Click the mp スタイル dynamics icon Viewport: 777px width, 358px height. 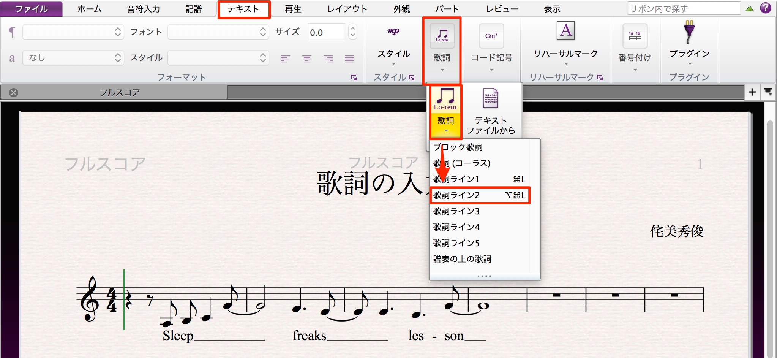pos(393,31)
